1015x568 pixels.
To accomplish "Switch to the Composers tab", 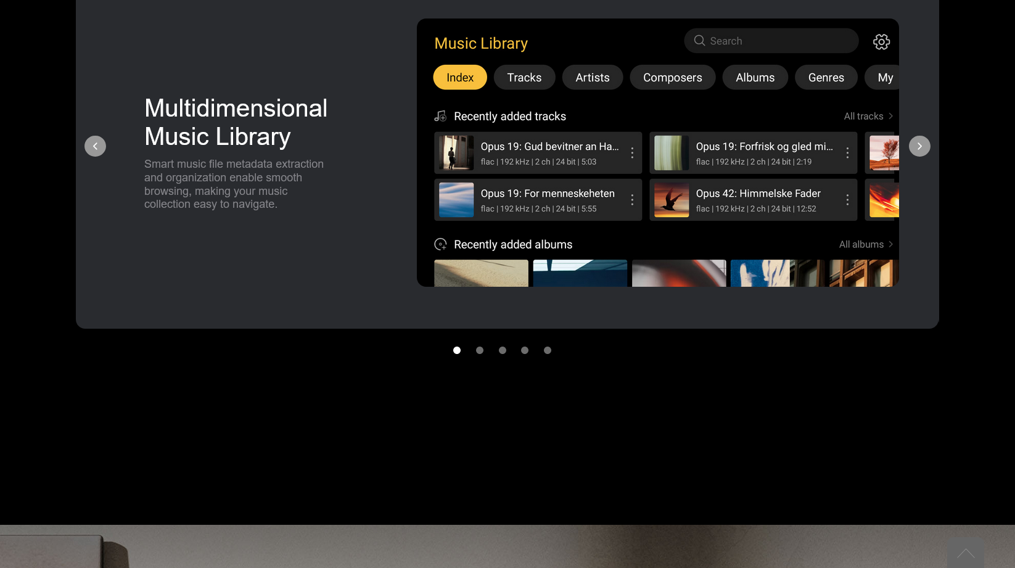I will [x=672, y=78].
